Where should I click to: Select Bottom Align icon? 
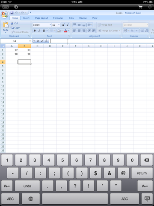[84, 25]
